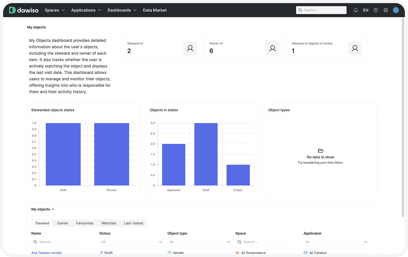
Task: Open the Object type dropdown
Action: pos(200,242)
